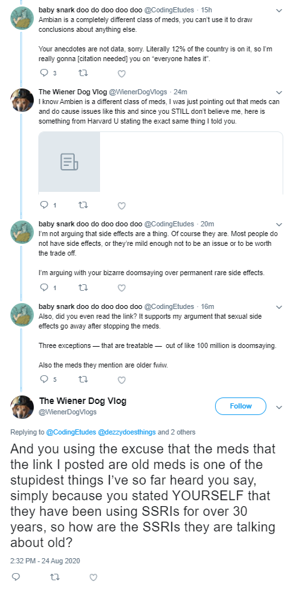Viewport: 293px width, 590px height.
Task: View The Wiener Dog Vlog large avatar
Action: coord(22,407)
